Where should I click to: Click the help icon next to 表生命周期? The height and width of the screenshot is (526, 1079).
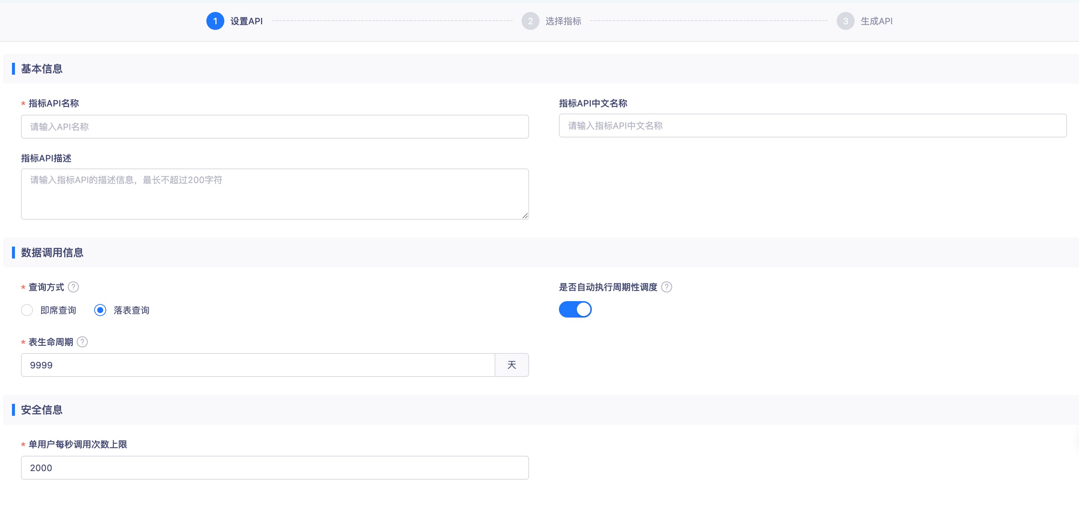83,342
